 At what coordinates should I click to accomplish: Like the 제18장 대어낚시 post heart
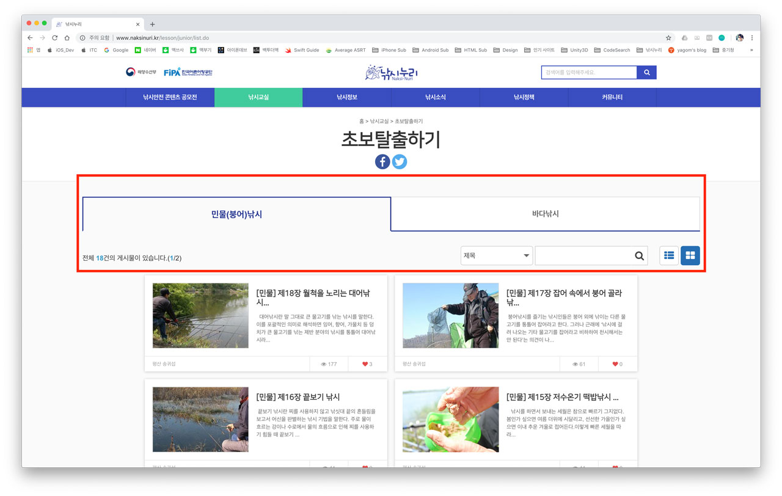click(x=364, y=363)
